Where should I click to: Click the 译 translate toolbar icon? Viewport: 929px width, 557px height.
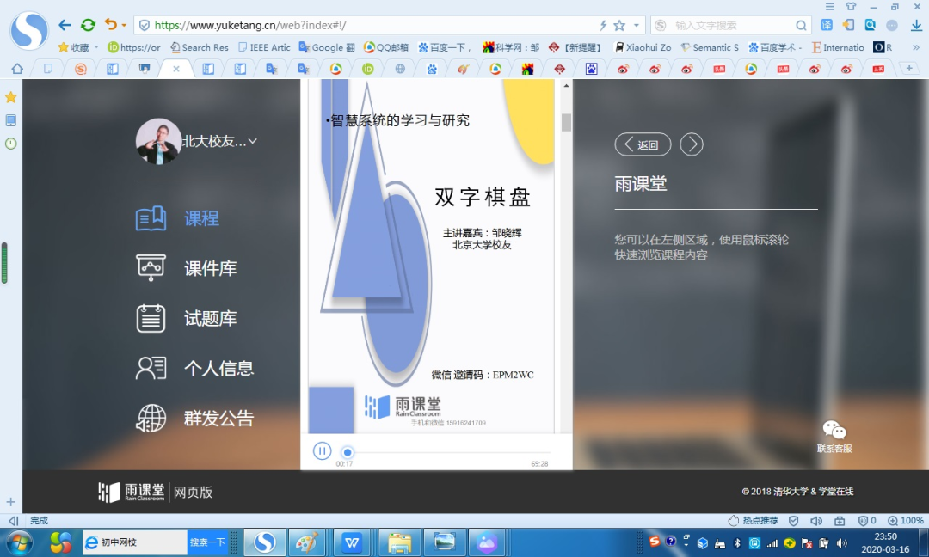point(827,25)
